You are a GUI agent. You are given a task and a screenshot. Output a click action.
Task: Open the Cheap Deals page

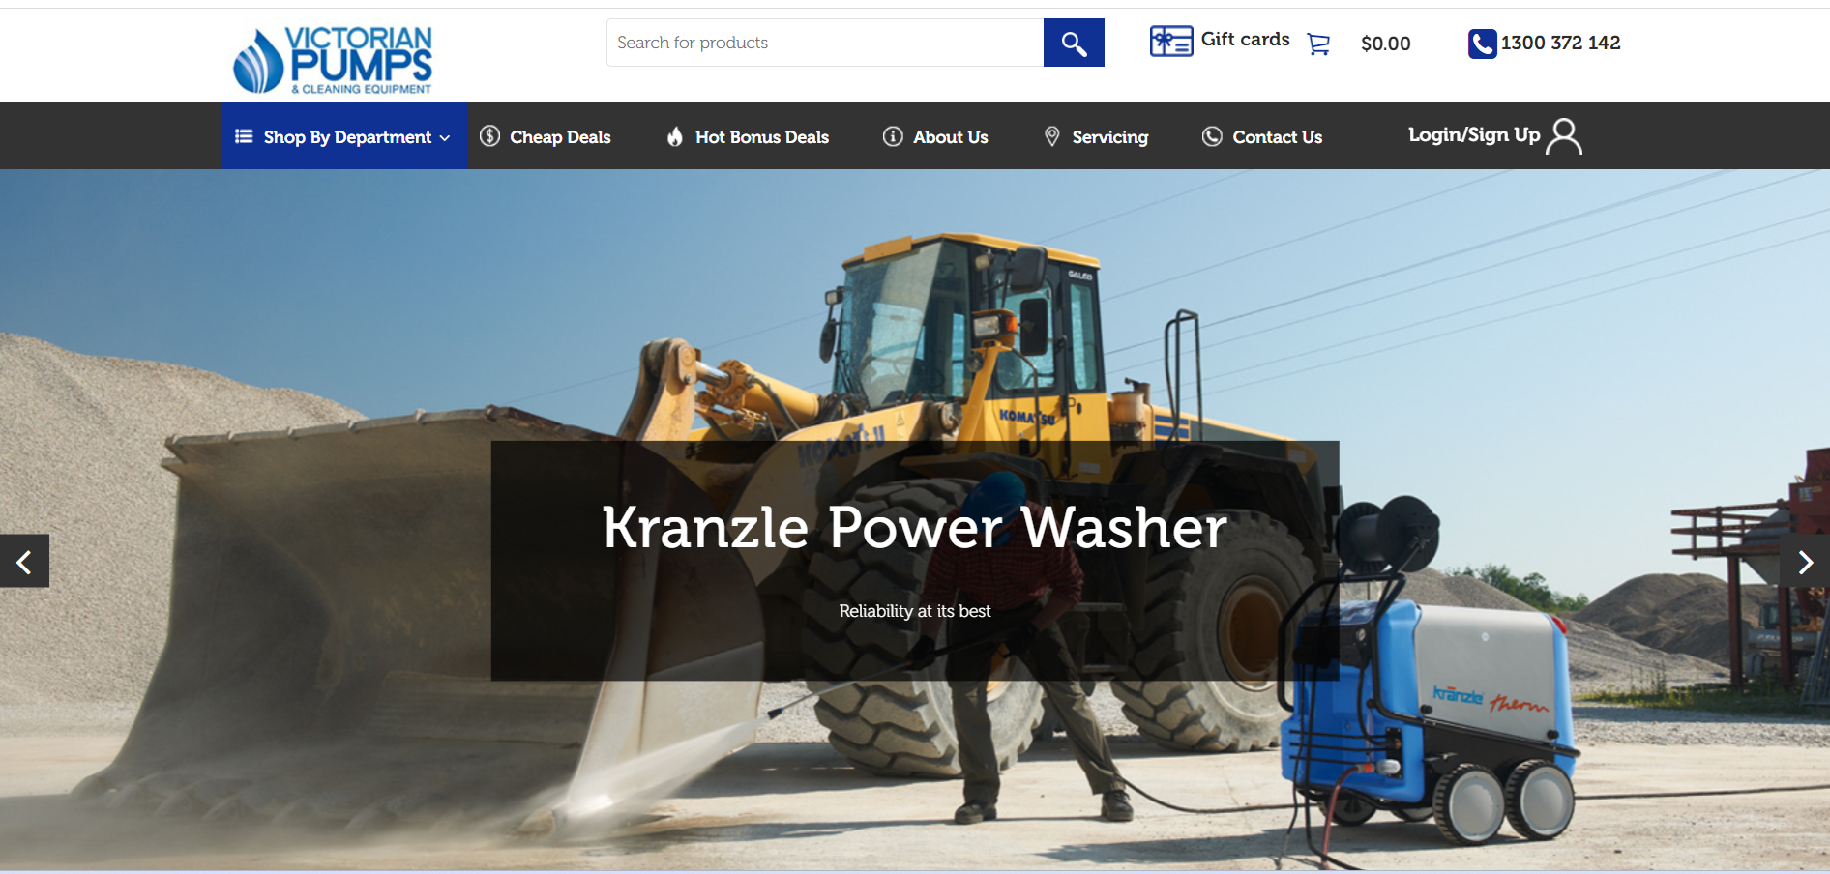click(x=560, y=137)
